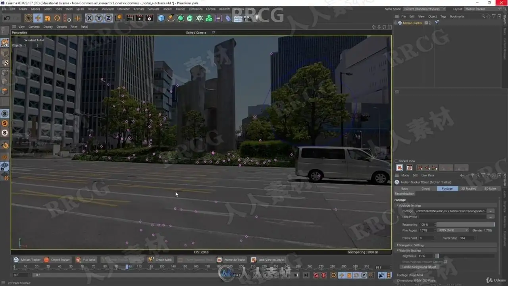Toggle Y axis lock
The width and height of the screenshot is (508, 286).
tap(99, 18)
